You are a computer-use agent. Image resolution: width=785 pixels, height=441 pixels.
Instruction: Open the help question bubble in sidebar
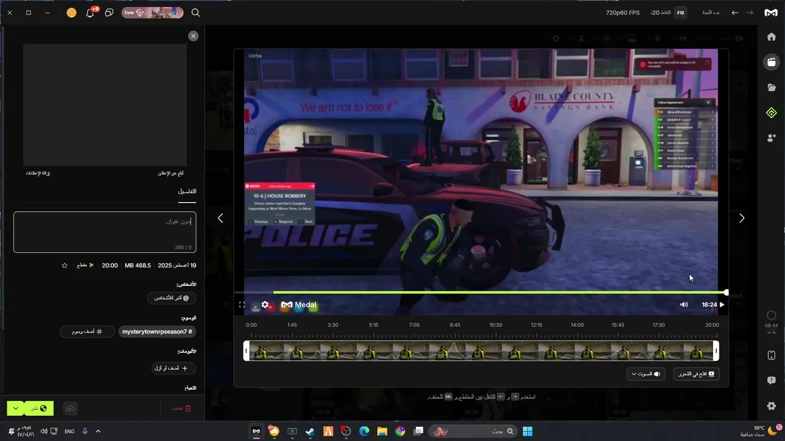pos(772,380)
